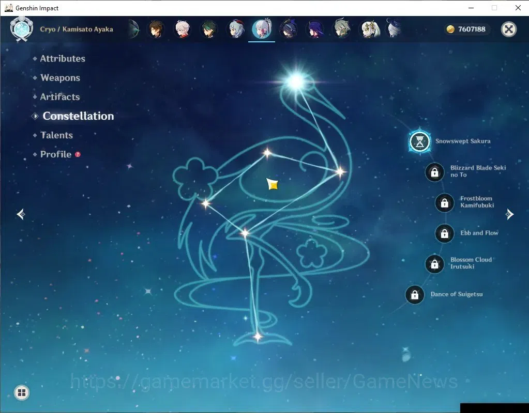This screenshot has width=529, height=413.
Task: Click the Dance of Suigetsu label
Action: [457, 294]
